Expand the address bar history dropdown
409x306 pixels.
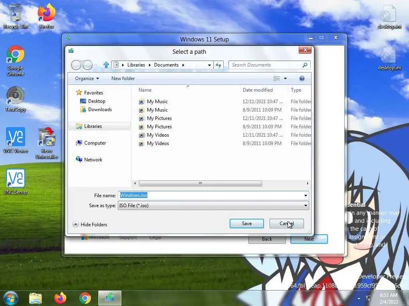click(x=209, y=65)
